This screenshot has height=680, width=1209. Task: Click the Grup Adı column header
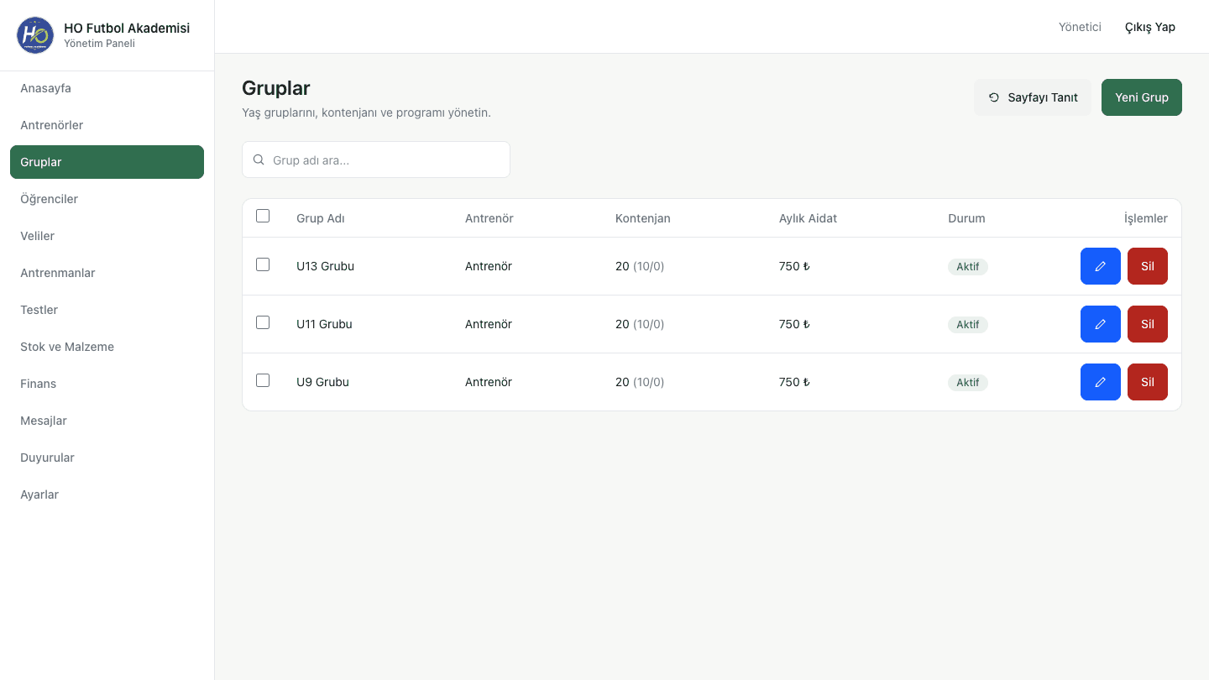click(321, 218)
